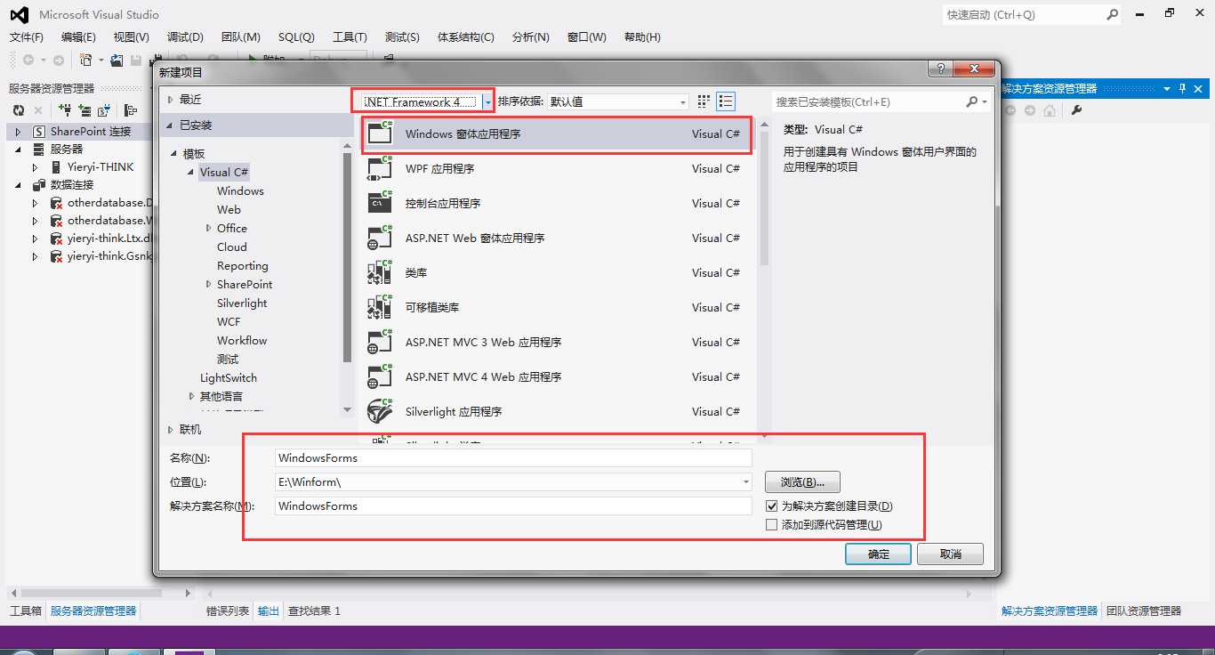Select Windows under Visual C# templates
Screen dimensions: 1215x655
pyautogui.click(x=240, y=191)
